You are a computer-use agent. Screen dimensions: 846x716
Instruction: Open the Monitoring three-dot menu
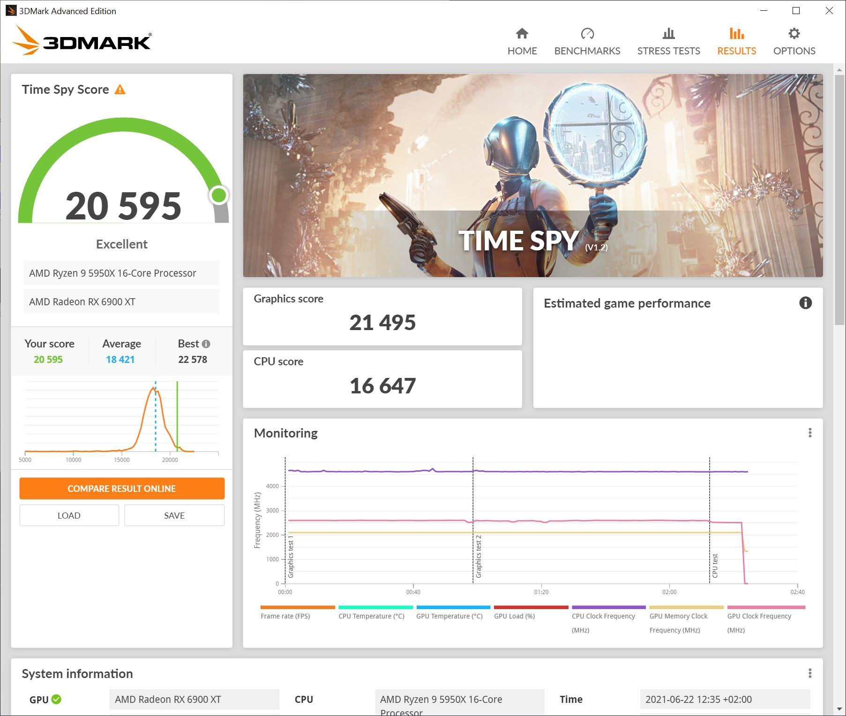point(810,433)
